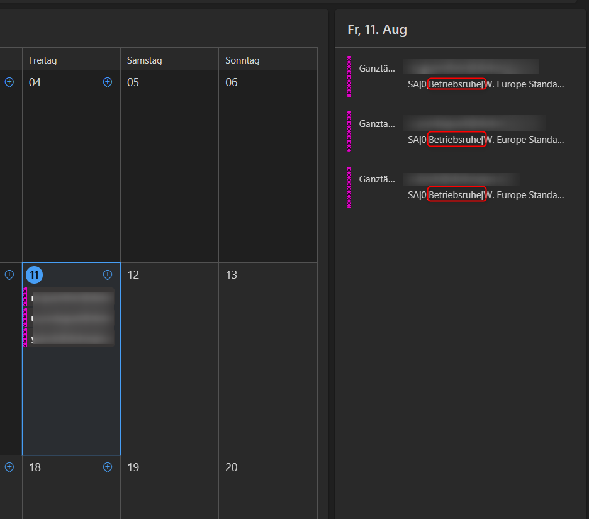Screen dimensions: 589x519
Task: Select the Saturday 12 day cell
Action: pyautogui.click(x=169, y=359)
